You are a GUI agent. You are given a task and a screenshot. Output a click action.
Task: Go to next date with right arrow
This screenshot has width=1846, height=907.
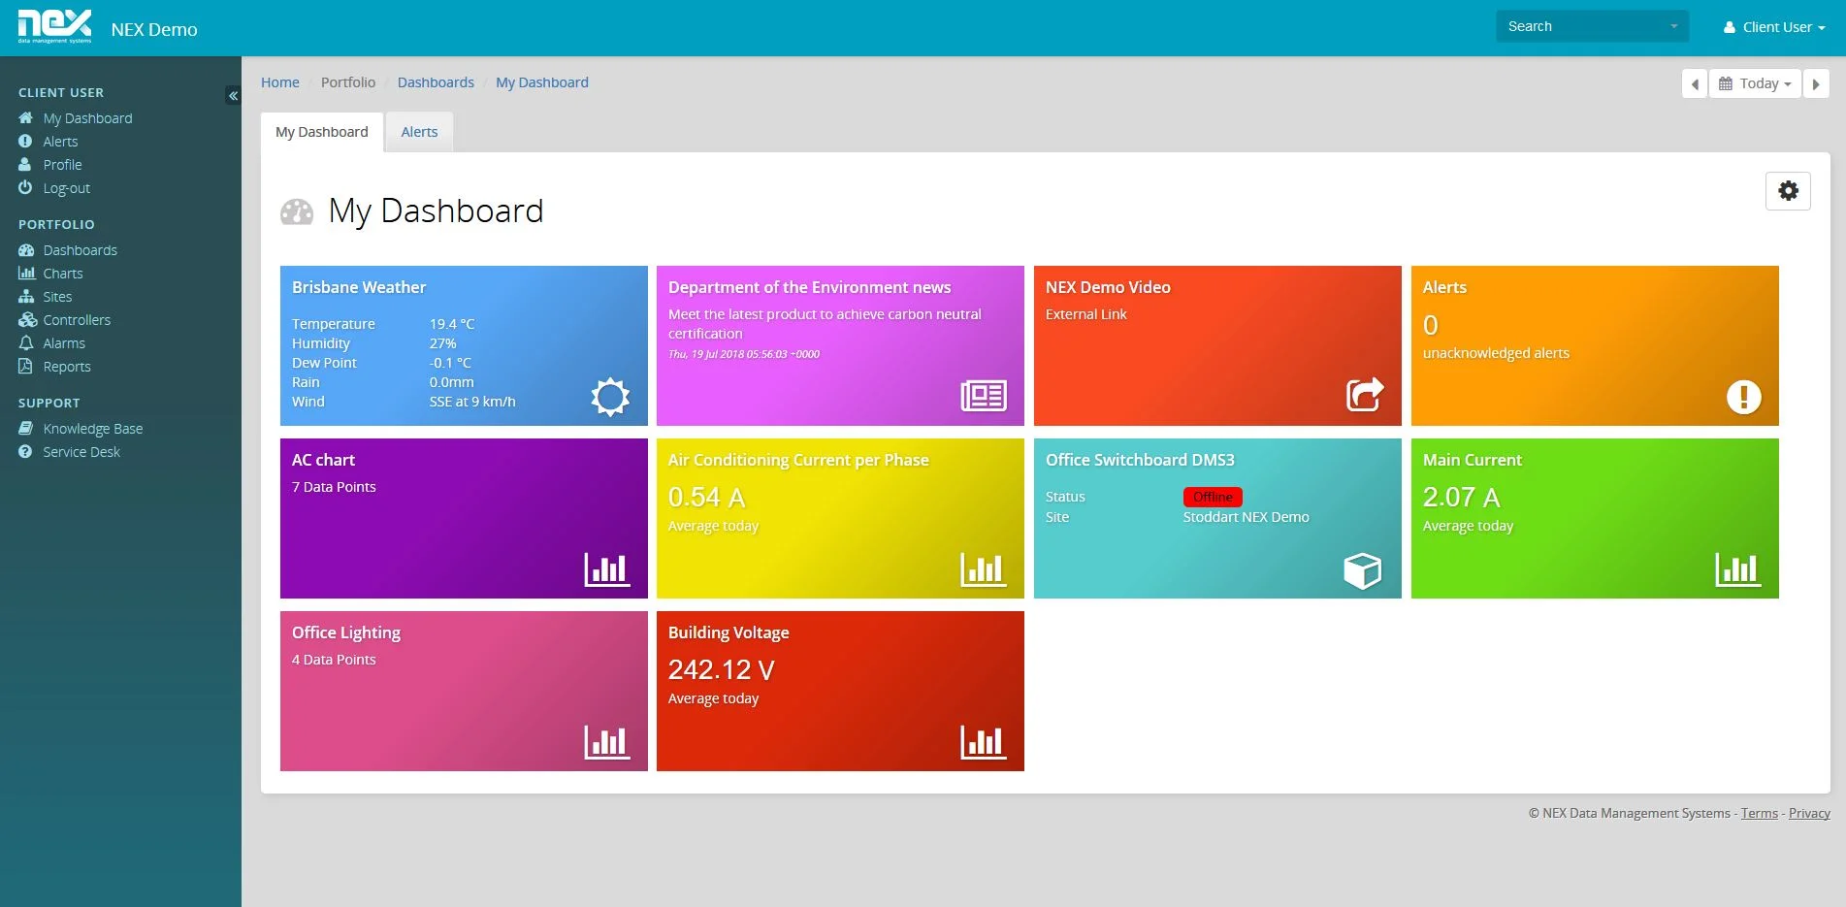(x=1816, y=83)
